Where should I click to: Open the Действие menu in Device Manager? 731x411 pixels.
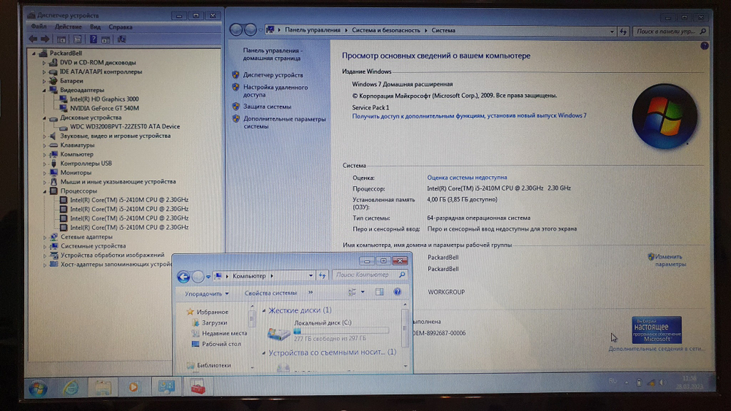[68, 27]
